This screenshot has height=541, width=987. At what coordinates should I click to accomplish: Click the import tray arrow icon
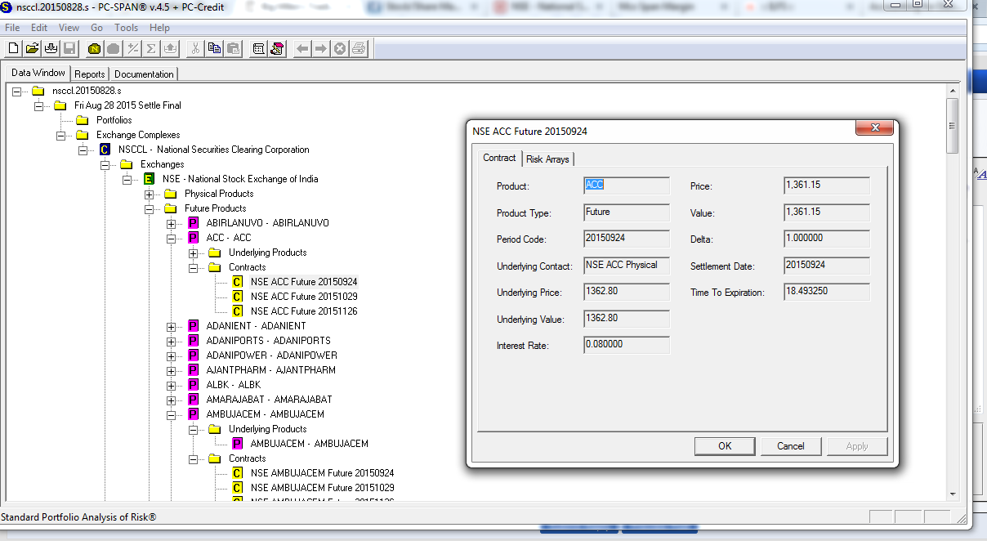(51, 48)
